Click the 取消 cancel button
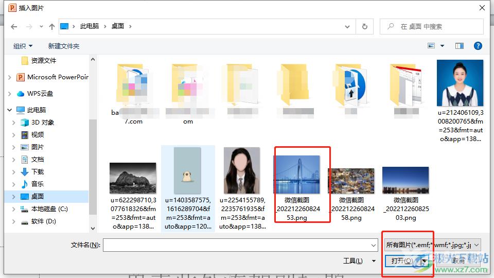The height and width of the screenshot is (278, 494). 458,260
